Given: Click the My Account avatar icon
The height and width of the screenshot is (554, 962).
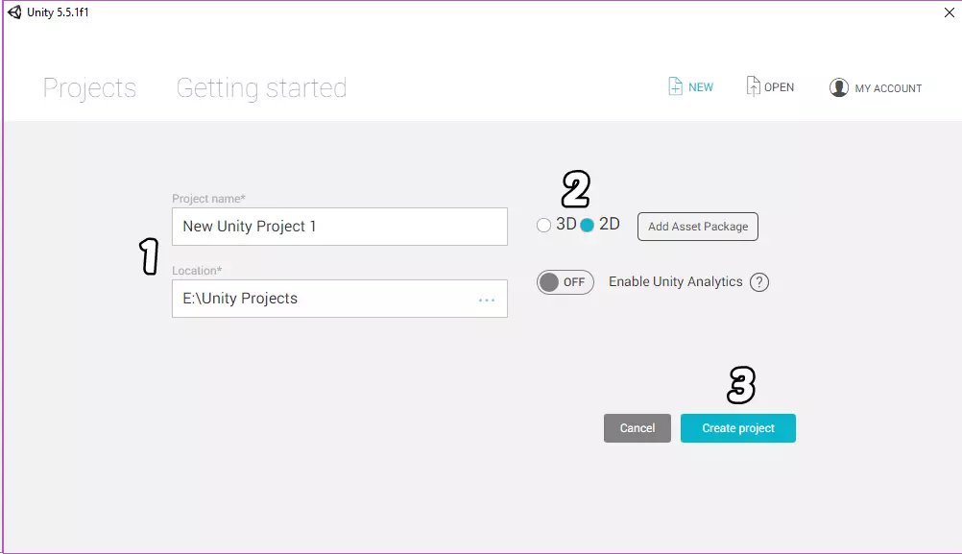Looking at the screenshot, I should point(839,87).
